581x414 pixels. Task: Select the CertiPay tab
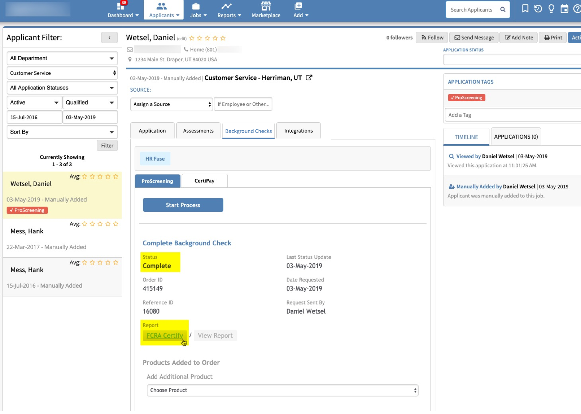pos(204,181)
